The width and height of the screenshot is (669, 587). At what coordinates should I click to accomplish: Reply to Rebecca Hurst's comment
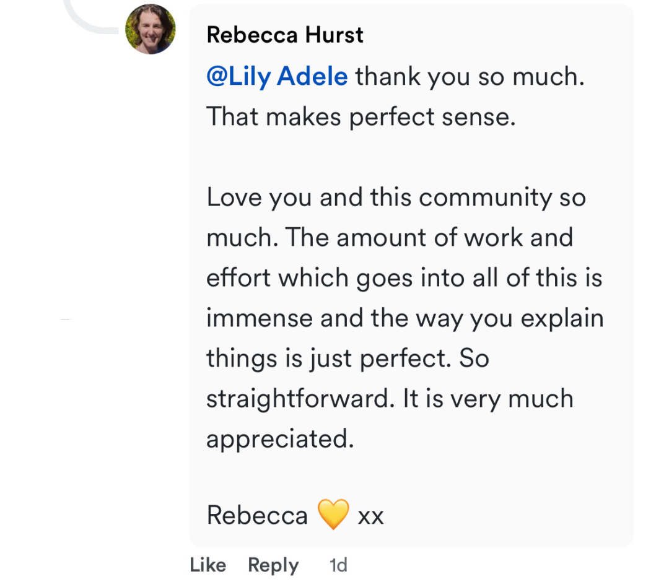(x=273, y=565)
